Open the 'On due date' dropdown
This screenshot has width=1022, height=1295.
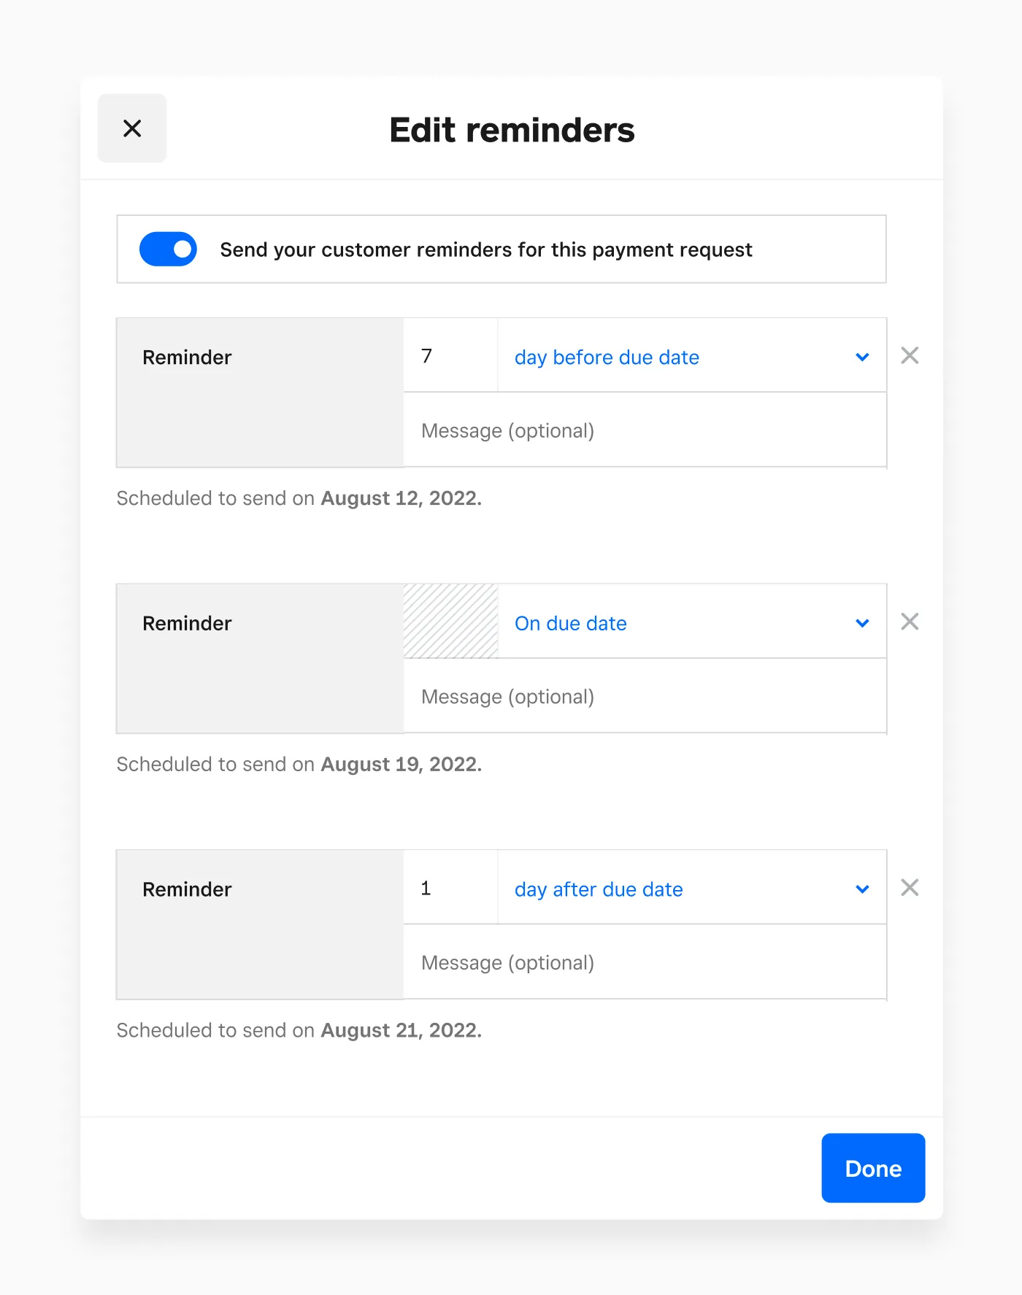point(691,623)
